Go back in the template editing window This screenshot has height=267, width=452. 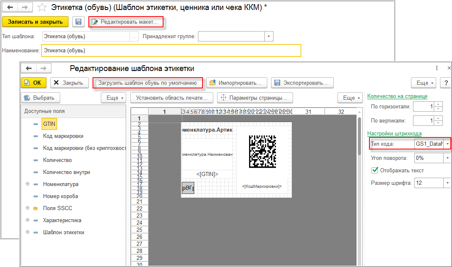(29, 69)
